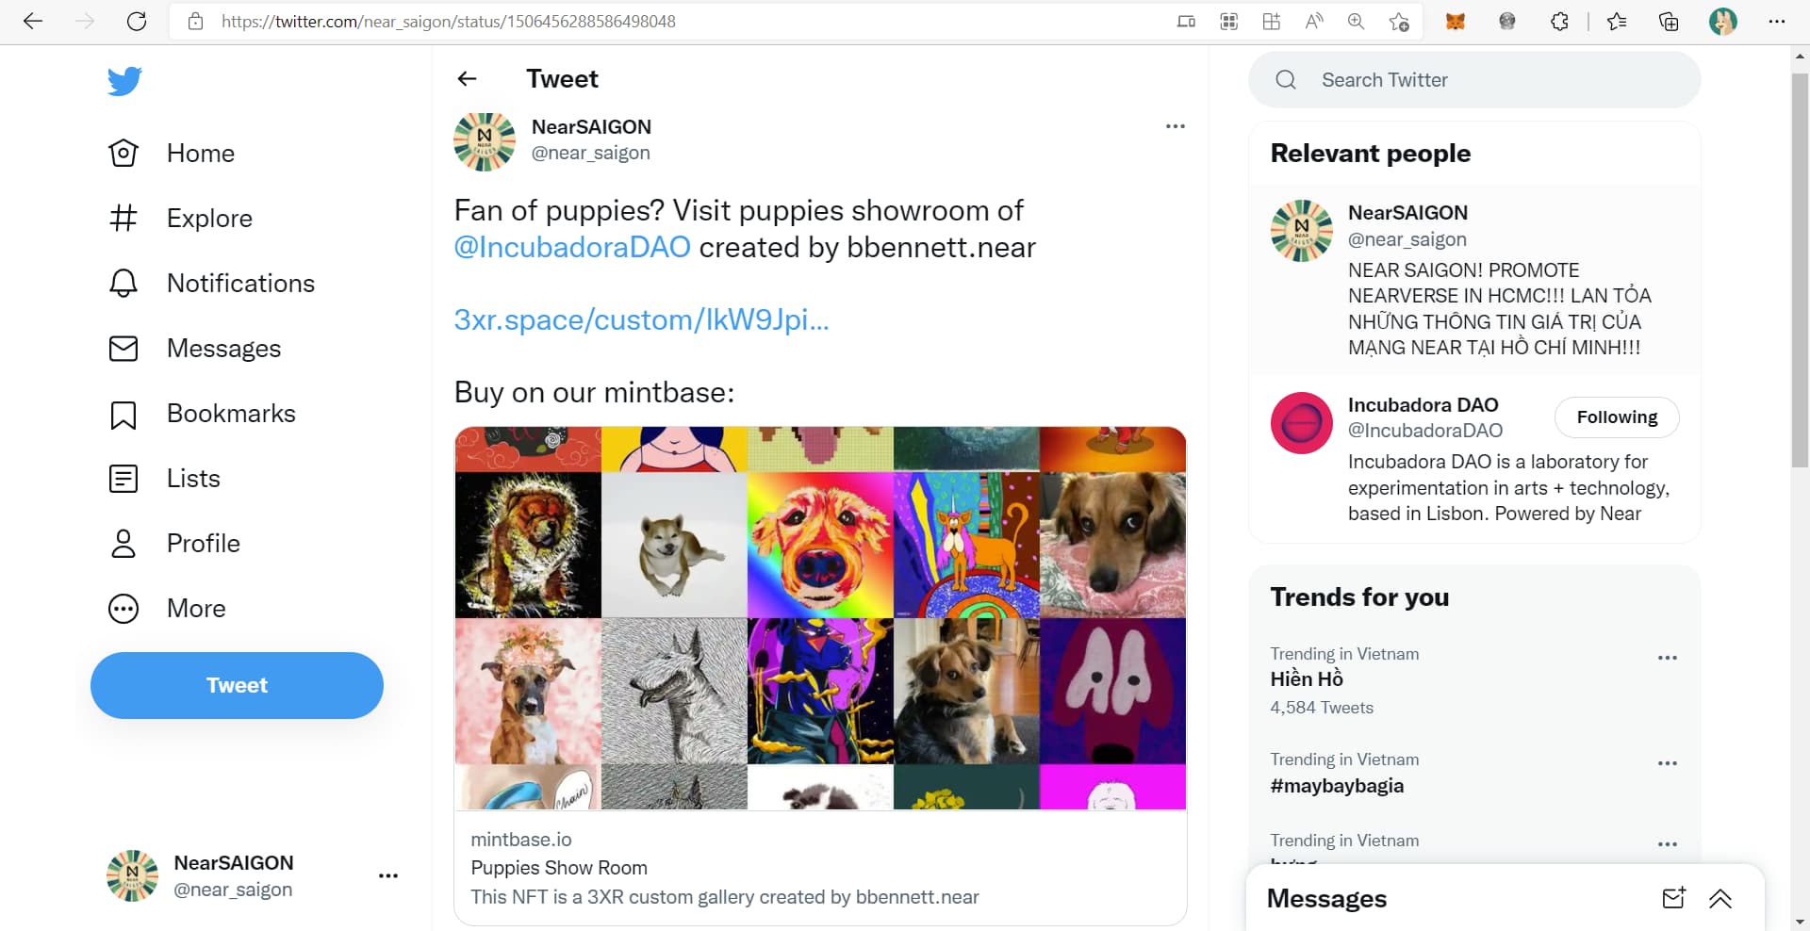Open the Puppies Show Room image card
The height and width of the screenshot is (931, 1810).
tap(820, 618)
